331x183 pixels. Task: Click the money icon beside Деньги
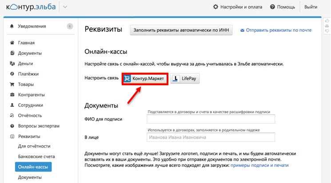(12, 64)
